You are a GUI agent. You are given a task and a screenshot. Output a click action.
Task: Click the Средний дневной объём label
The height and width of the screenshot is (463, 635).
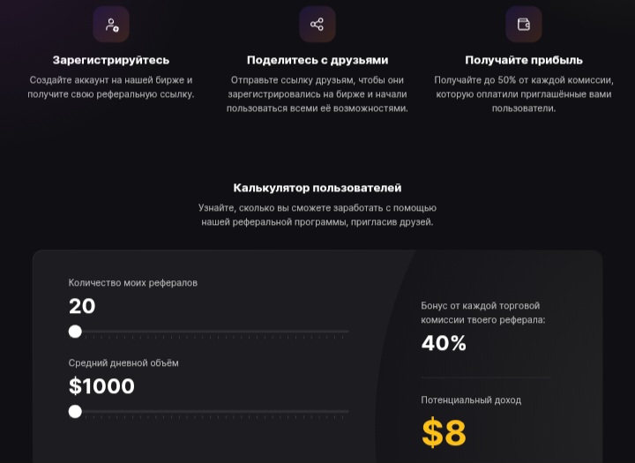[123, 363]
